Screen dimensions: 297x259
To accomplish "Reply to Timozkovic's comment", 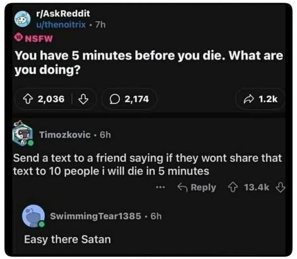I will 197,188.
